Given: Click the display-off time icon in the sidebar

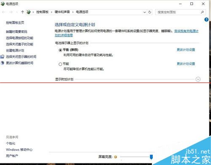Looking at the screenshot, I should point(2,56).
